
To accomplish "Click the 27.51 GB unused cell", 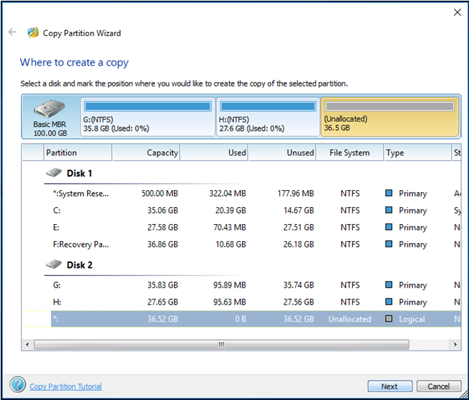I will click(x=299, y=228).
